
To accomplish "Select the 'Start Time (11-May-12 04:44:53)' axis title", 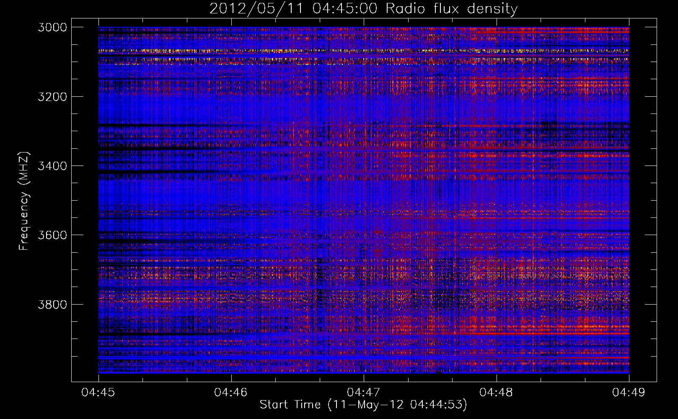I will tap(363, 405).
